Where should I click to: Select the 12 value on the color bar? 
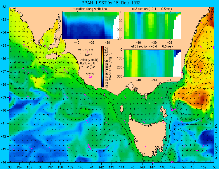pyautogui.click(x=106, y=86)
